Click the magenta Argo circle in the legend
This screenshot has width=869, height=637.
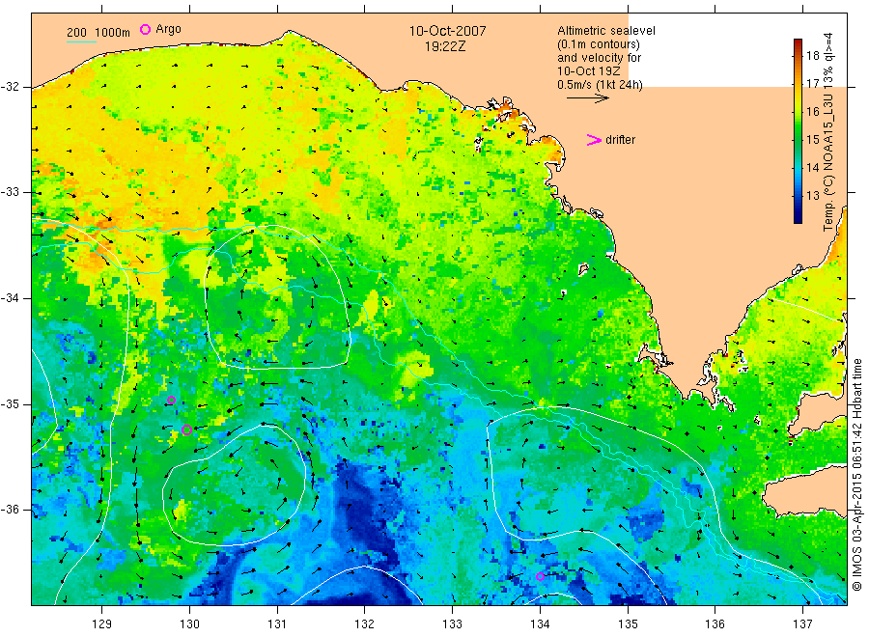[145, 29]
